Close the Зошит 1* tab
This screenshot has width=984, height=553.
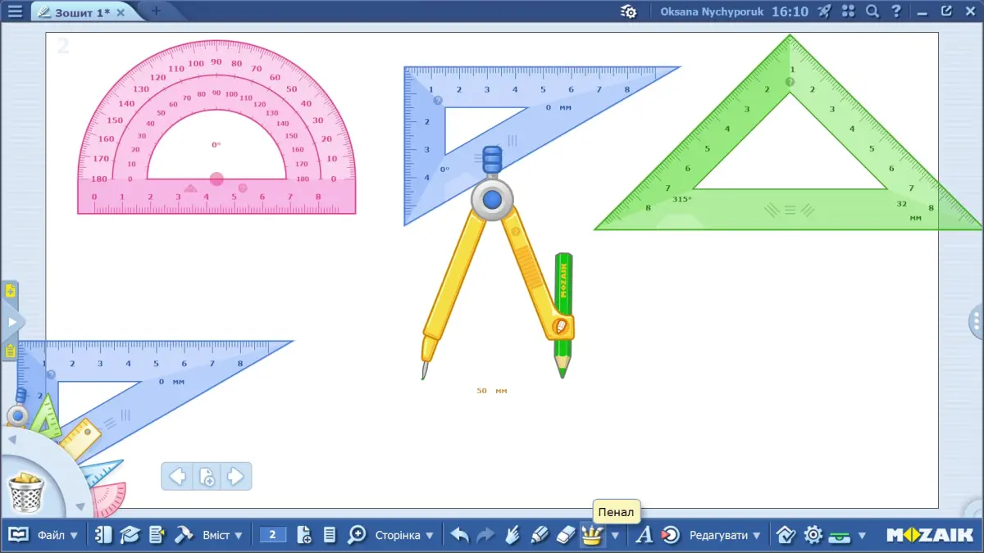tap(121, 12)
